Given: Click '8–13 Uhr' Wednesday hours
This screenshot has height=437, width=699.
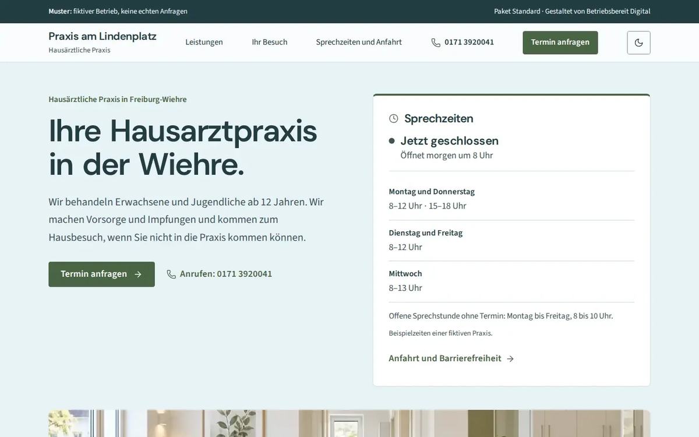Looking at the screenshot, I should 405,288.
